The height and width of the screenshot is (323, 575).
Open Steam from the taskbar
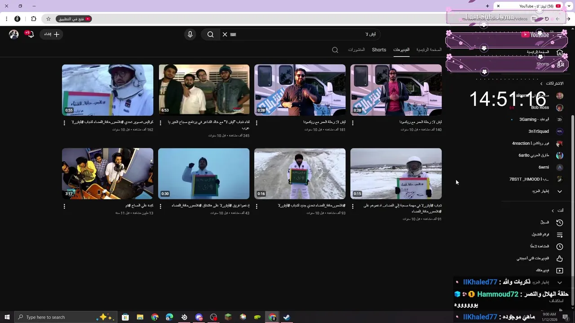coord(287,317)
